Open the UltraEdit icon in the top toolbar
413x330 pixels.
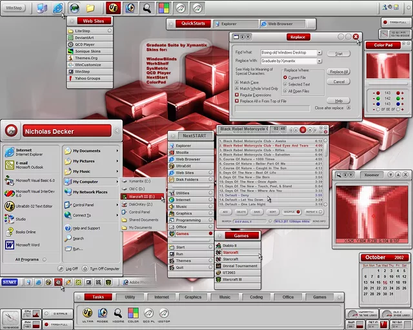pos(113,8)
